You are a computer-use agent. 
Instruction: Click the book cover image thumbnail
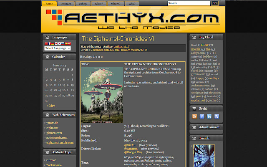pyautogui.click(x=102, y=95)
